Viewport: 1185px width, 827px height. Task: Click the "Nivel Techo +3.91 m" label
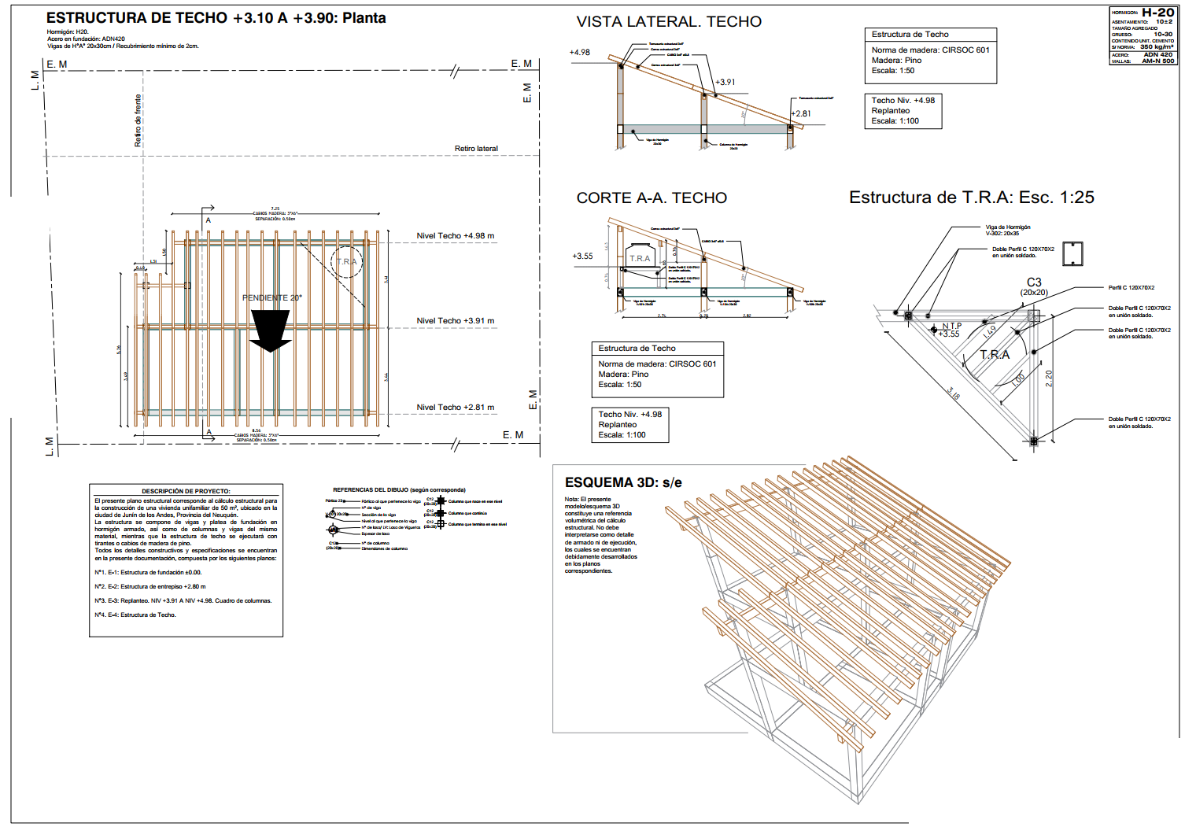(x=456, y=321)
